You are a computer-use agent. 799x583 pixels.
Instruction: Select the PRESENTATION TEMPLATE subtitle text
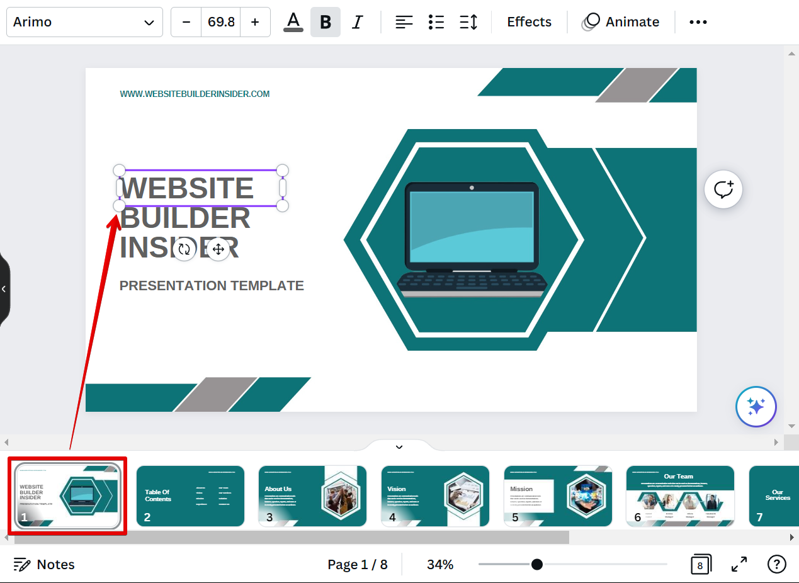pyautogui.click(x=212, y=286)
